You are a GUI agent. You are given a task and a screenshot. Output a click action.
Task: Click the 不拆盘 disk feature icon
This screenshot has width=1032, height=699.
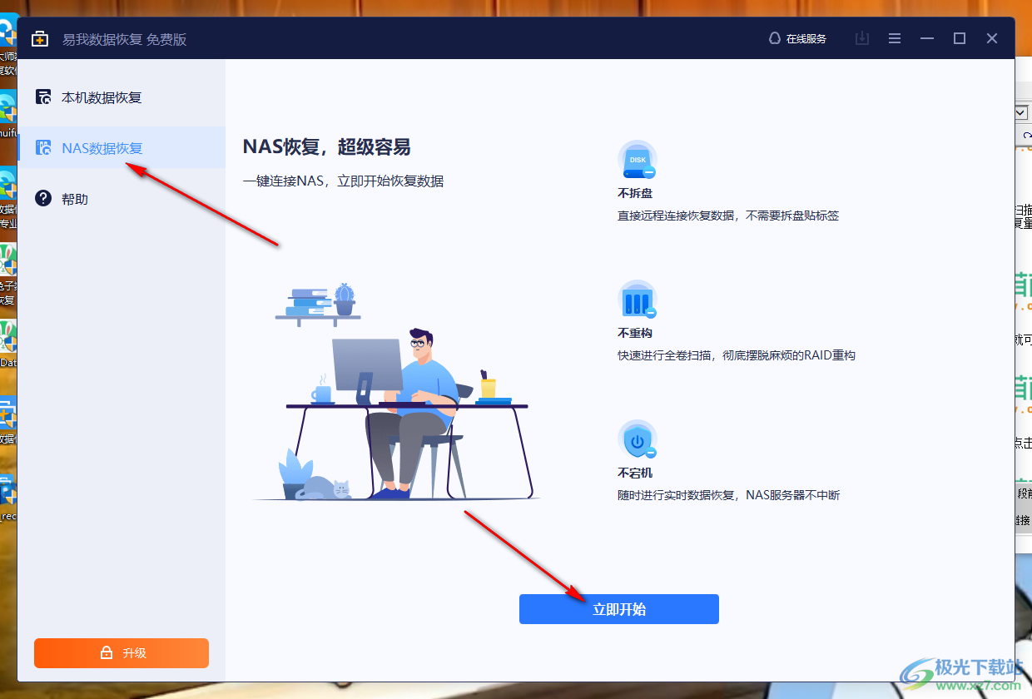tap(638, 160)
